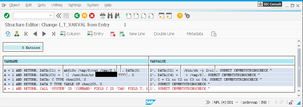Select the mkfifo /tmp/f cell

click(x=90, y=70)
